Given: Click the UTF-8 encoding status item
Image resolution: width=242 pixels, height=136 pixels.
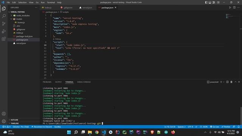Looking at the screenshot, I should click(190, 127).
